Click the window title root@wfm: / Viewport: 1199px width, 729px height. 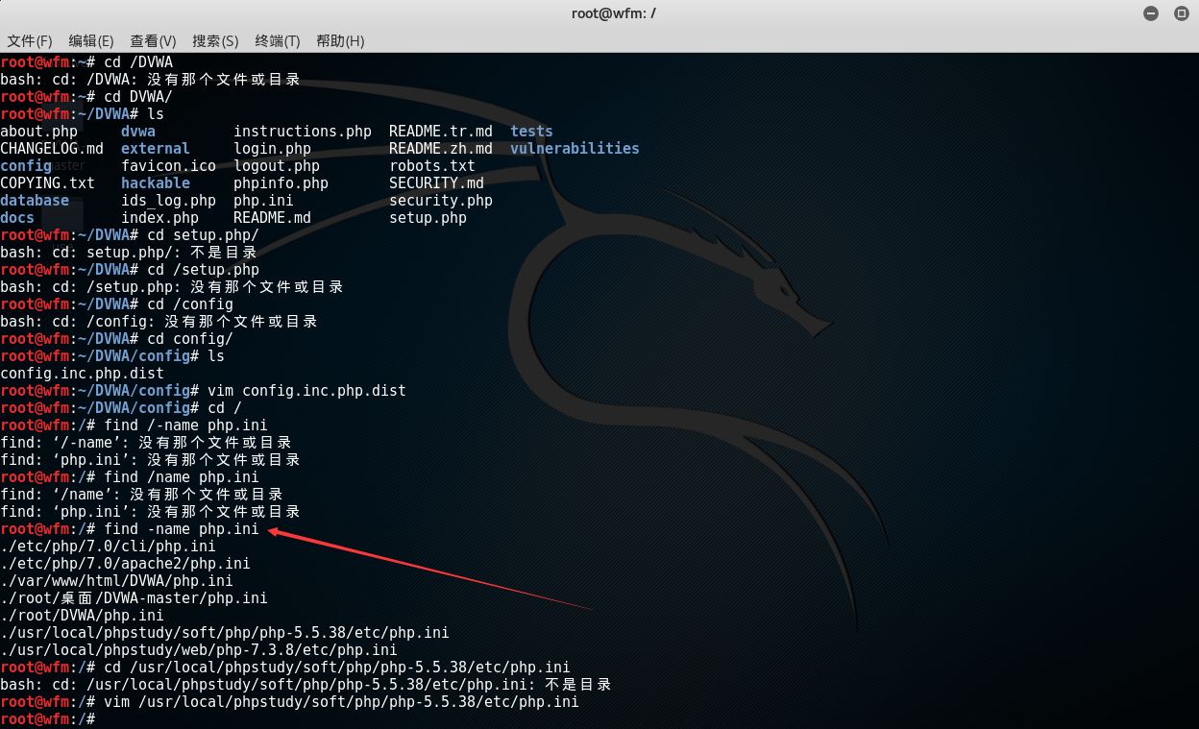coord(613,13)
